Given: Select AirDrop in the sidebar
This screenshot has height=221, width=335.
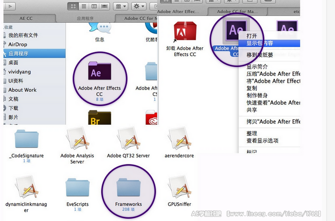Looking at the screenshot, I should [x=34, y=44].
